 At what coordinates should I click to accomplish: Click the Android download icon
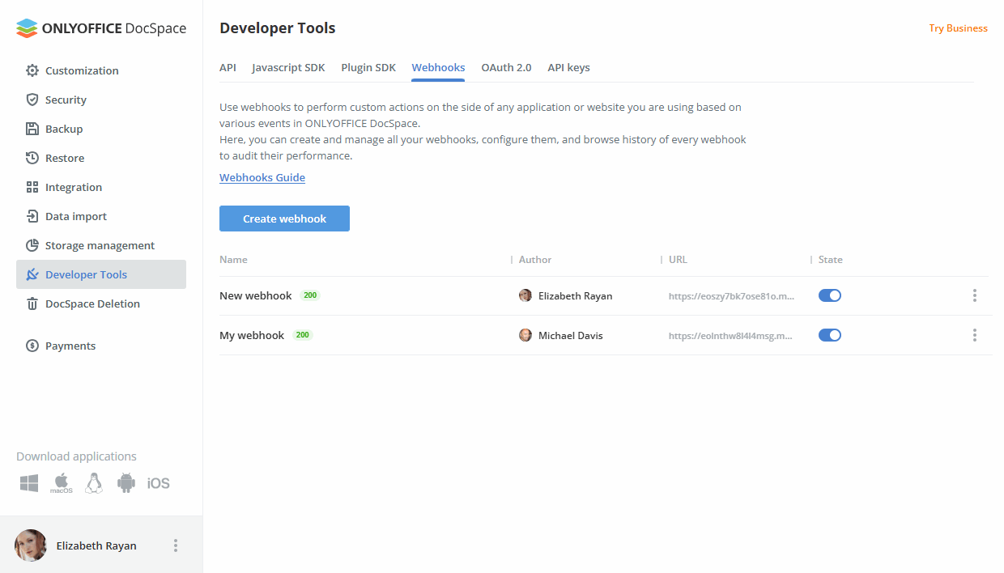click(126, 482)
